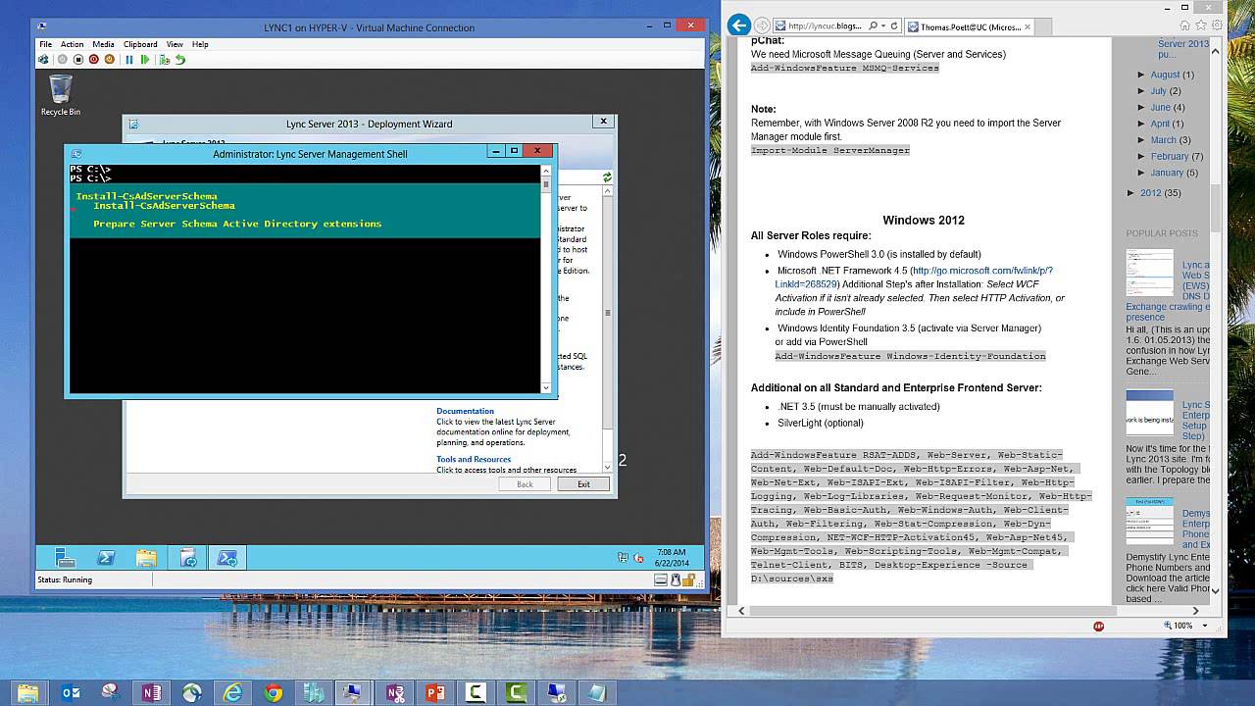Image resolution: width=1255 pixels, height=706 pixels.
Task: Click the Turn Off stop icon in VM toolbar
Action: point(78,60)
